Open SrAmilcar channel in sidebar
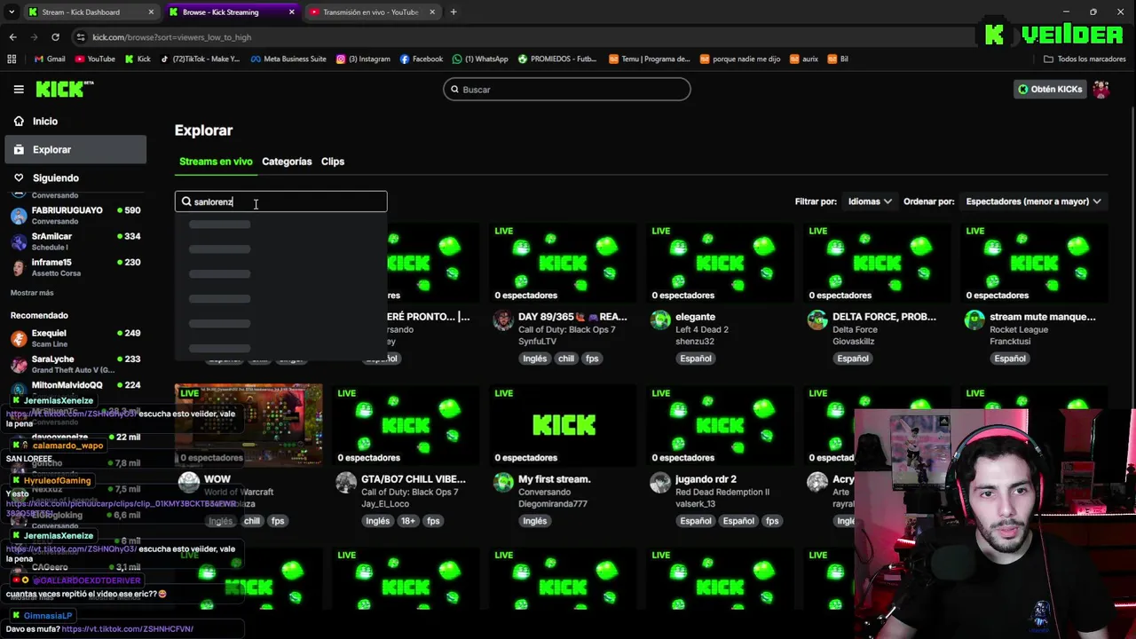This screenshot has height=639, width=1136. coord(75,241)
